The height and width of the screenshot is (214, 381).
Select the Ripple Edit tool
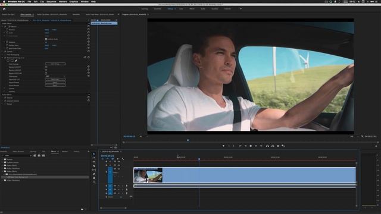(94, 162)
